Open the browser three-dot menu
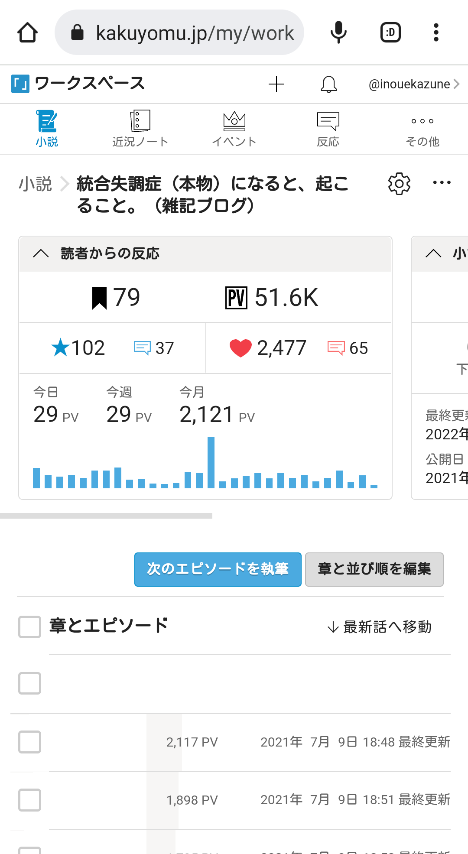 click(x=436, y=32)
